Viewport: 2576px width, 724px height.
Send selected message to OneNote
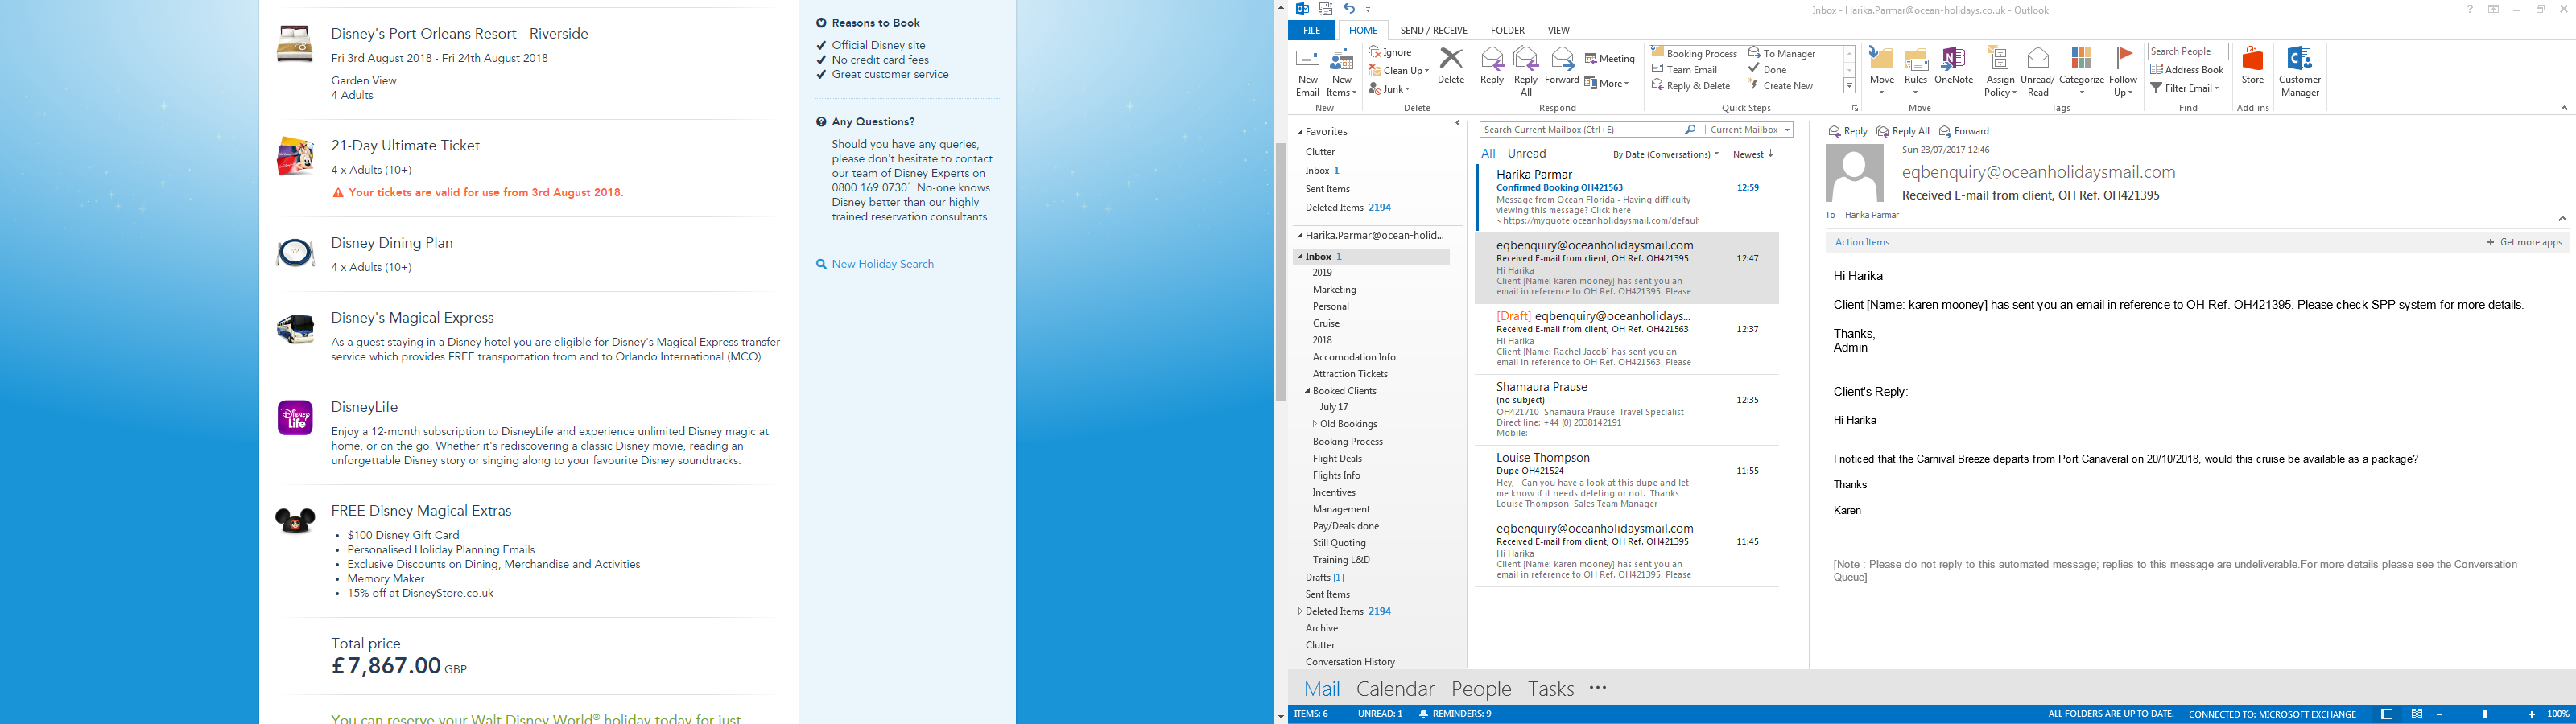[x=1953, y=67]
